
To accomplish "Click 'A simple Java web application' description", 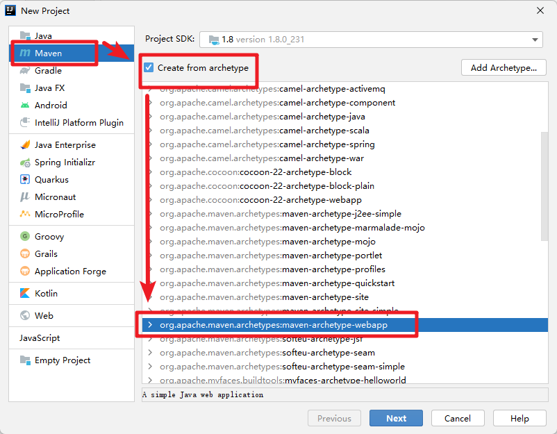I will [203, 394].
